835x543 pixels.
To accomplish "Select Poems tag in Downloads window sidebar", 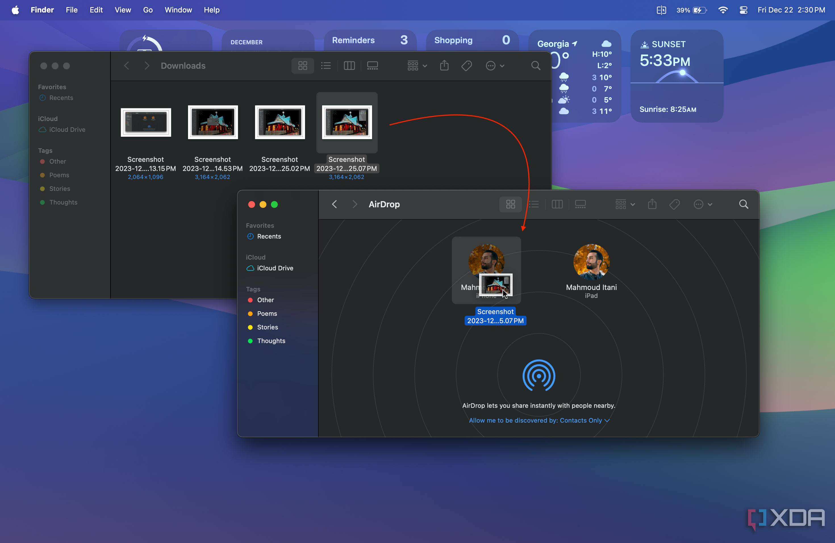I will click(x=54, y=175).
